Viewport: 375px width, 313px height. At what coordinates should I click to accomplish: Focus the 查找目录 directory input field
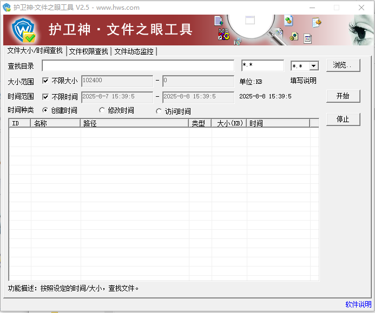pos(138,65)
